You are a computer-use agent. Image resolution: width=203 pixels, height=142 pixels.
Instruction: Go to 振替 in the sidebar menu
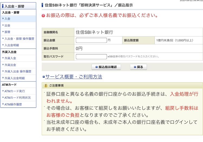click(x=7, y=32)
